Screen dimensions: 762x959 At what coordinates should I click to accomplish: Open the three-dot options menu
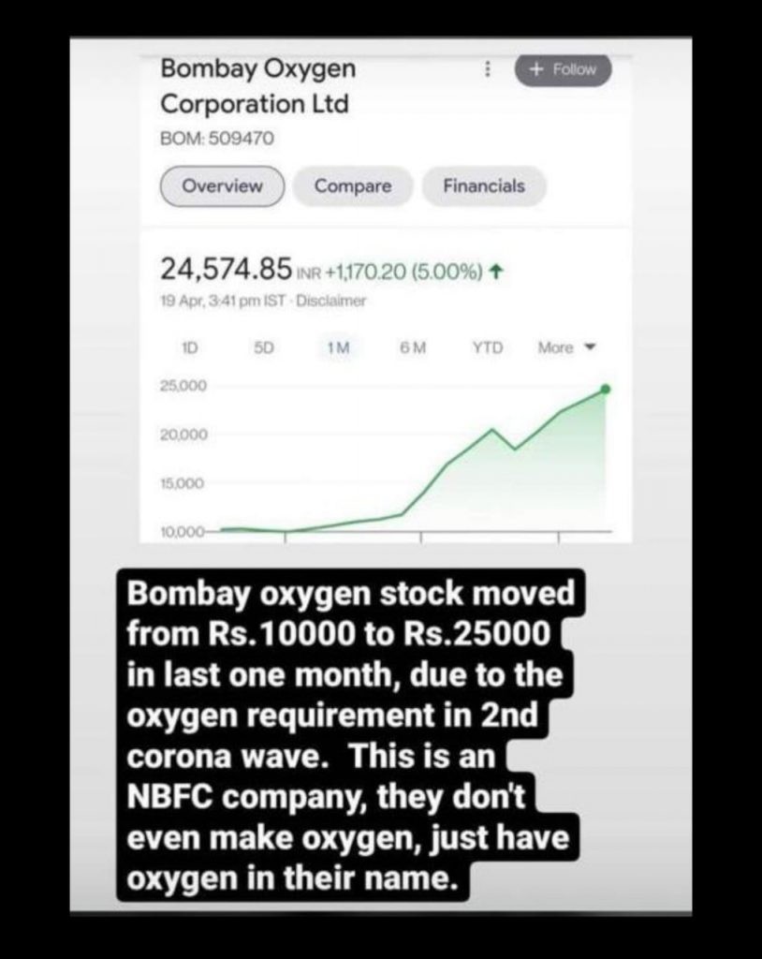(488, 69)
